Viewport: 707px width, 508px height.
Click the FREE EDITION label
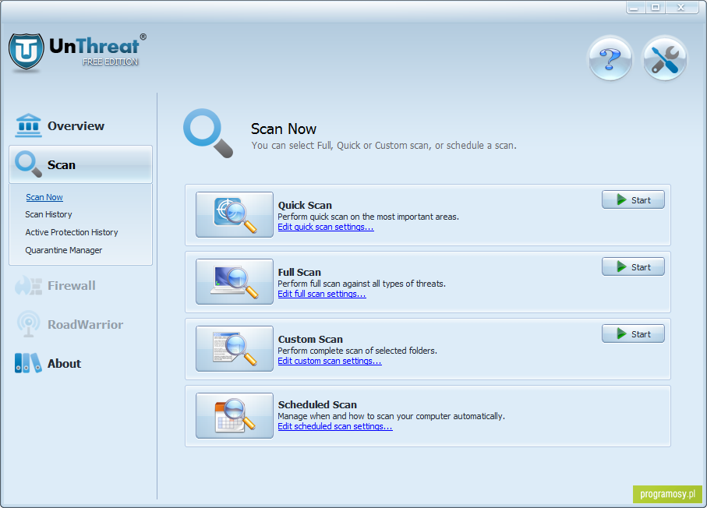click(110, 62)
